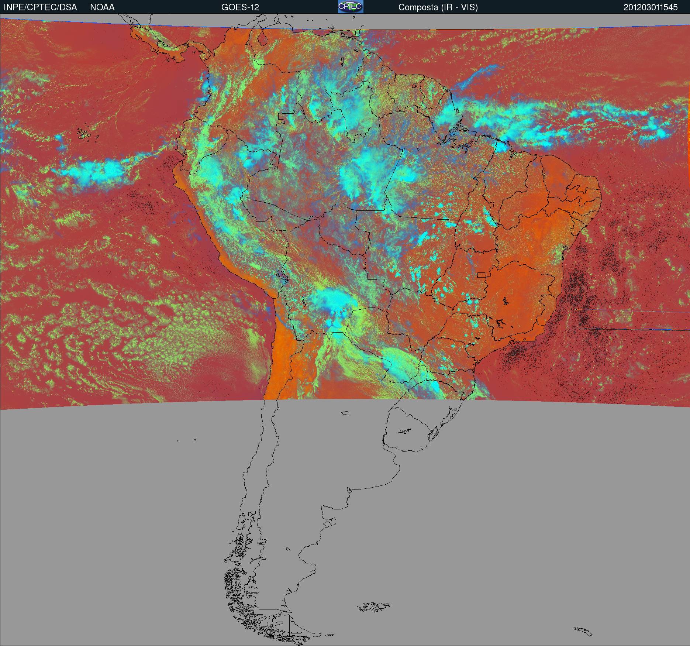Click the "Composta (IR - VIS)" title
Viewport: 690px width, 646px height.
(438, 7)
